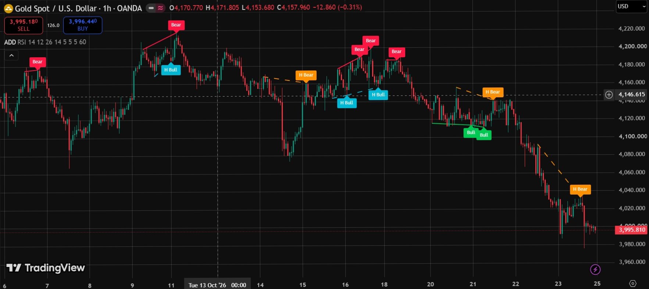Click the 4,060.000 price scale label

coord(631,172)
